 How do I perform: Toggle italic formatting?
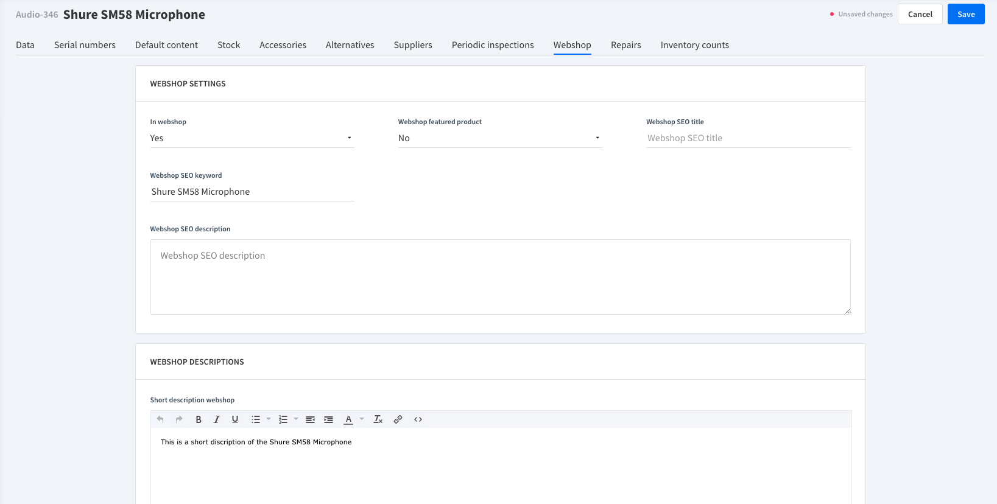[217, 419]
